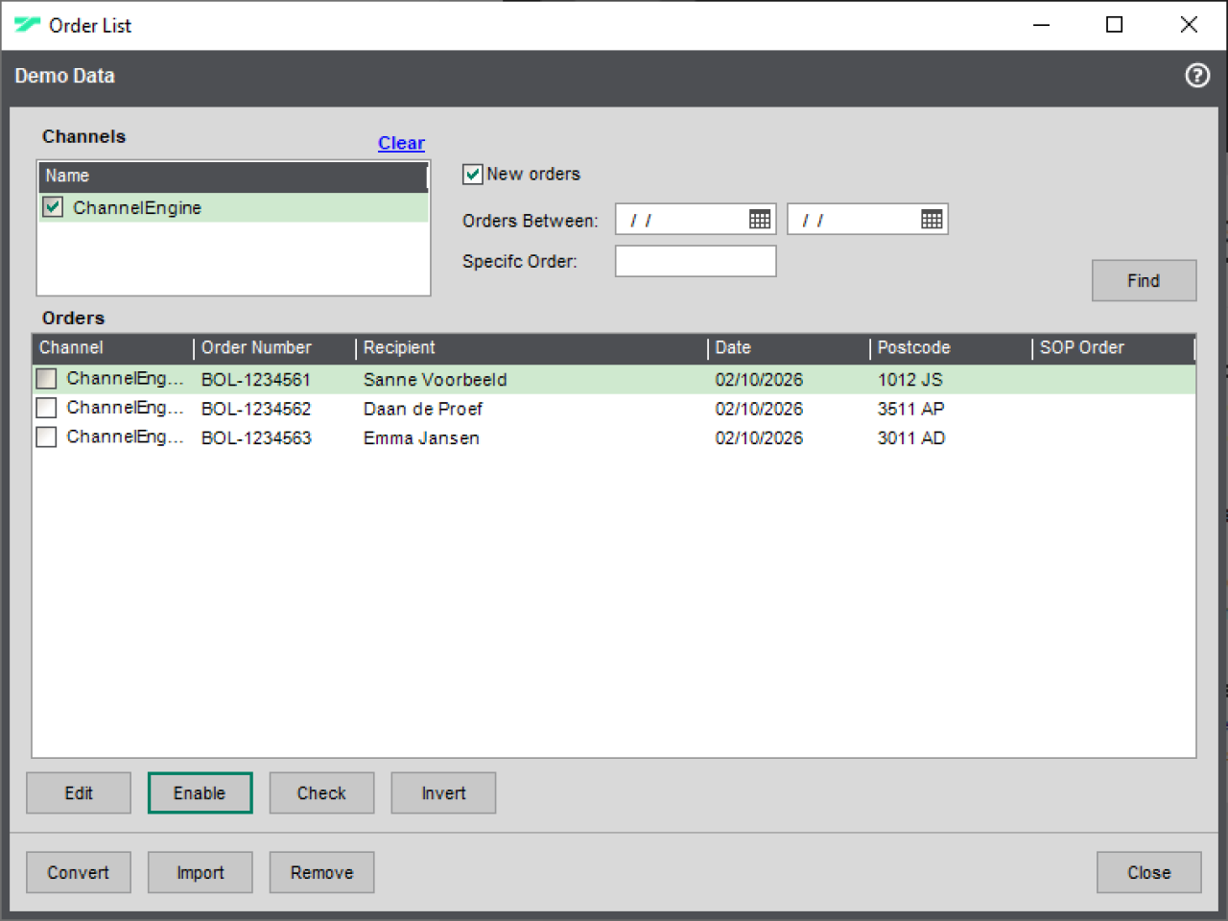
Task: Click the Name header in Channels list
Action: point(233,177)
